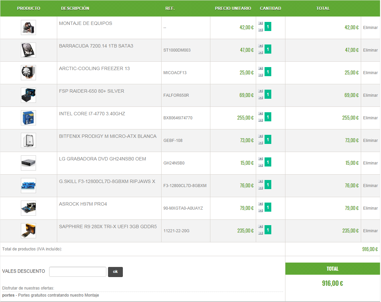381x302 pixels.
Task: Select reference text 11221-22-20G
Action: point(176,231)
